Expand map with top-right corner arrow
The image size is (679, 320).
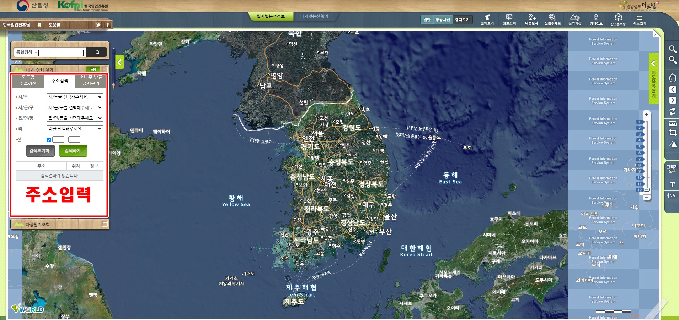click(655, 34)
